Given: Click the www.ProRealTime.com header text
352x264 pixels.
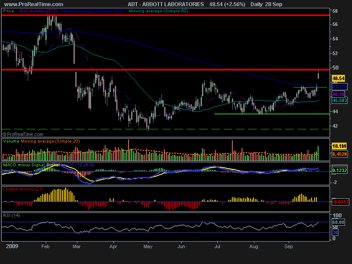Looking at the screenshot, I should [x=34, y=4].
